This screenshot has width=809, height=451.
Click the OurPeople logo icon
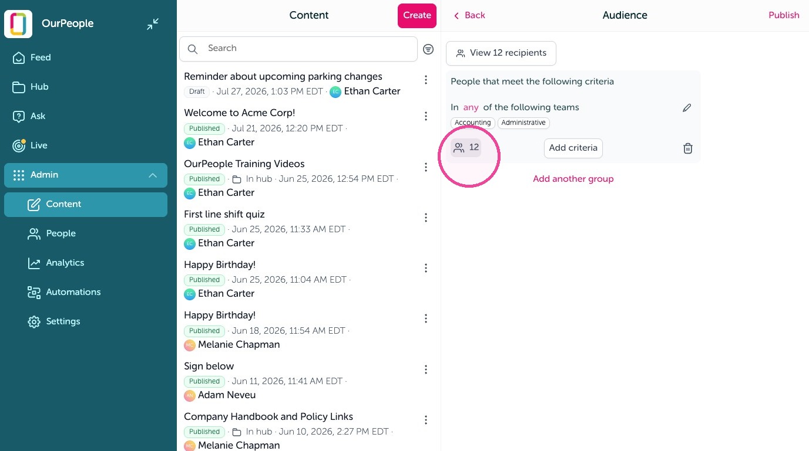[18, 24]
